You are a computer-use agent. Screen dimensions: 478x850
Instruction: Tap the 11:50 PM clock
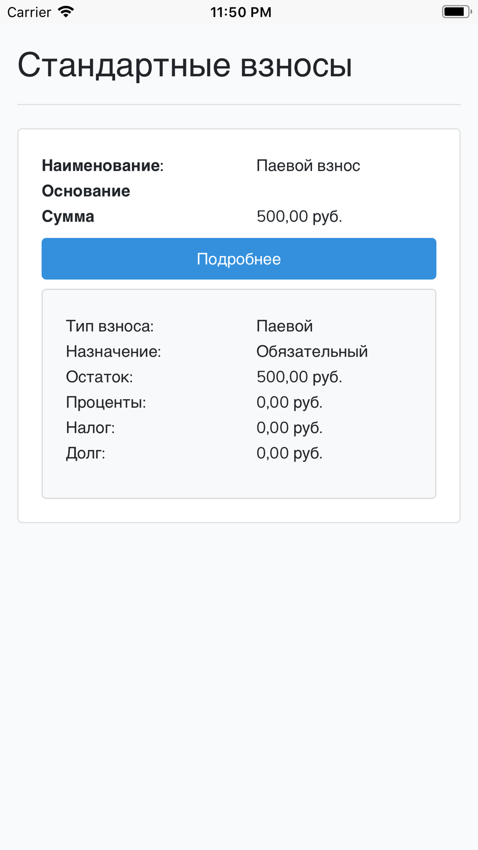[241, 12]
